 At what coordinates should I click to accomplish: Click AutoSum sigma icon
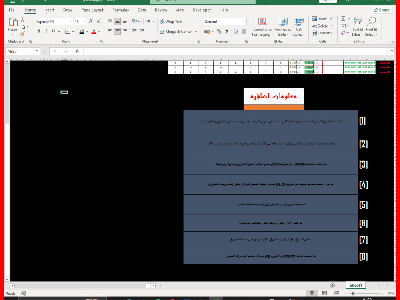tap(343, 19)
